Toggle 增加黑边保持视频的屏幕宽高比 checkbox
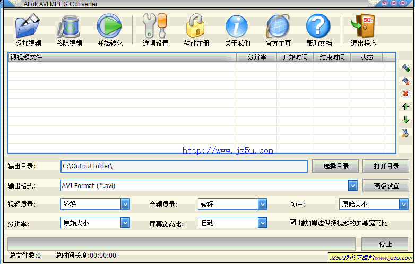 (292, 222)
